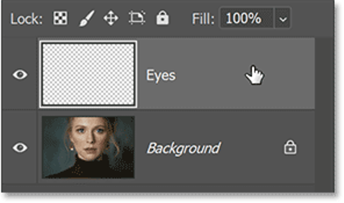Viewport: 344px width, 203px height.
Task: Open the Fill percentage dropdown arrow
Action: click(283, 19)
